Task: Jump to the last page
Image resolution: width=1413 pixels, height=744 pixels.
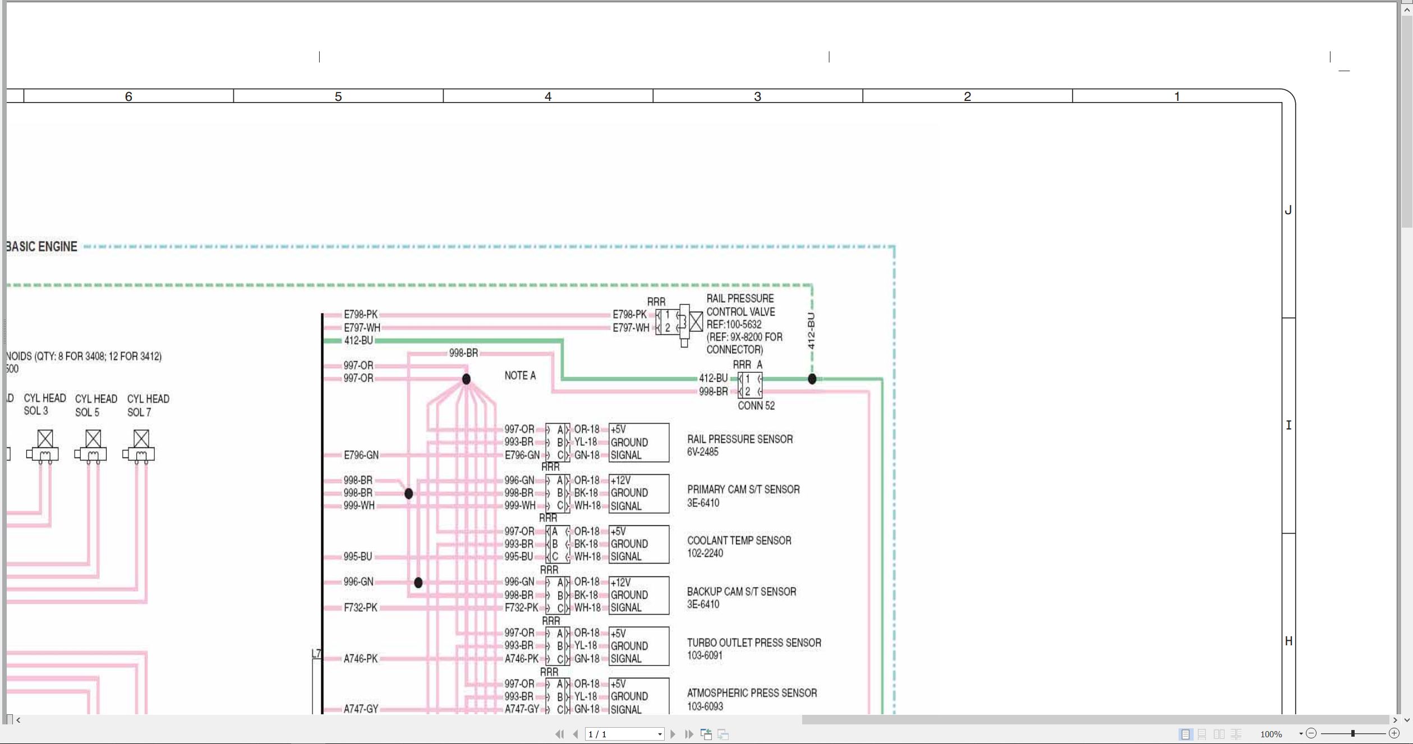Action: tap(689, 734)
